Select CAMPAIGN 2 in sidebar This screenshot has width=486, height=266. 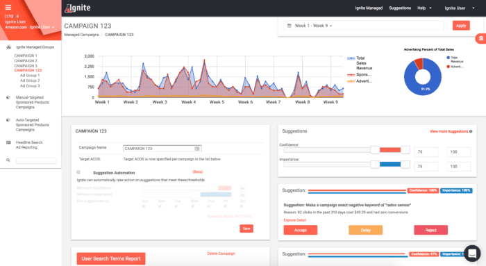click(26, 60)
